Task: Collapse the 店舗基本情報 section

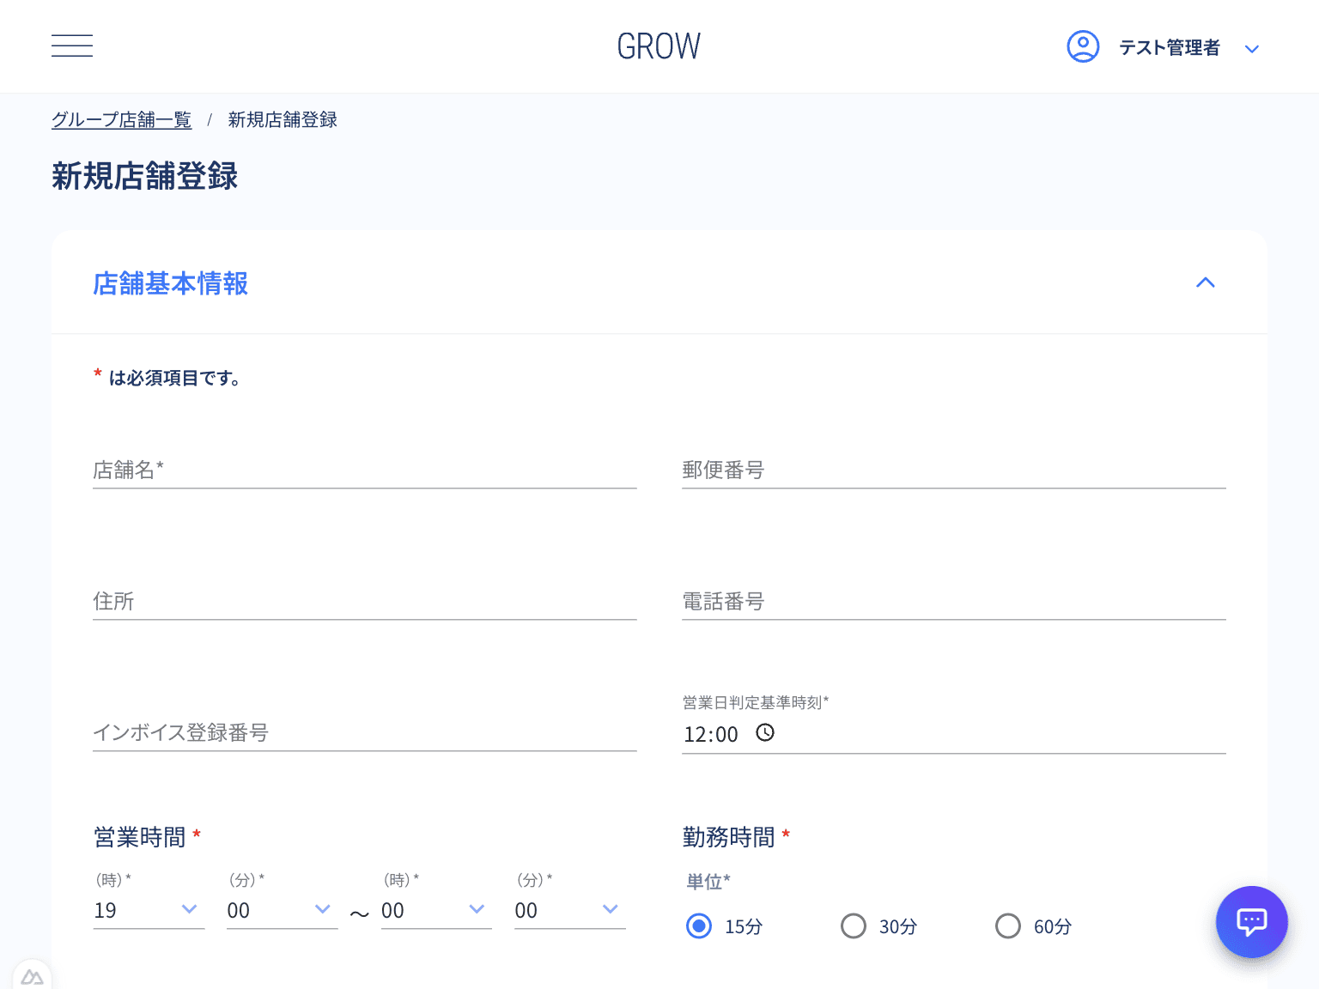Action: pyautogui.click(x=1205, y=282)
